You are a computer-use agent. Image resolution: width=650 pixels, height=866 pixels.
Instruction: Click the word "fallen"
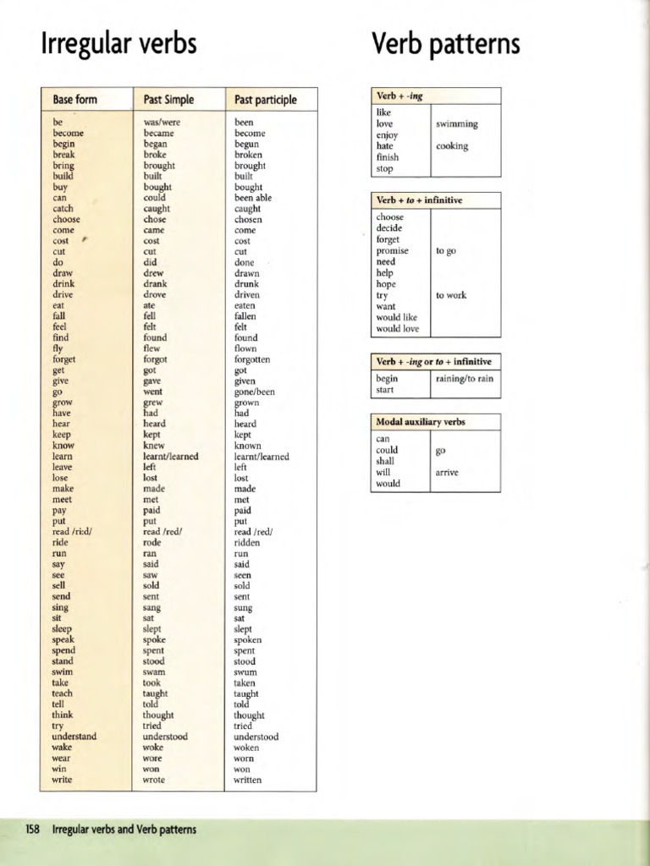click(x=245, y=316)
